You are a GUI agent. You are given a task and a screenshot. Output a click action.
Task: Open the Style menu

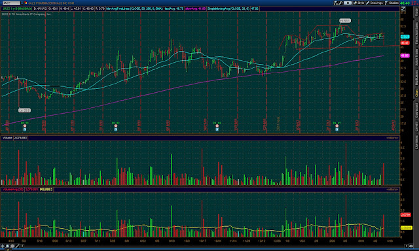pyautogui.click(x=359, y=3)
